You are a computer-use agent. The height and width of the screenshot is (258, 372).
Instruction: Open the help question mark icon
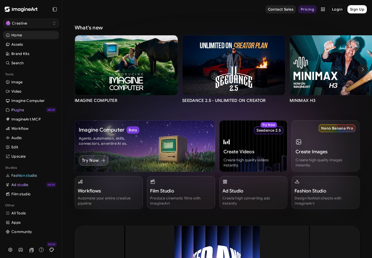click(41, 250)
